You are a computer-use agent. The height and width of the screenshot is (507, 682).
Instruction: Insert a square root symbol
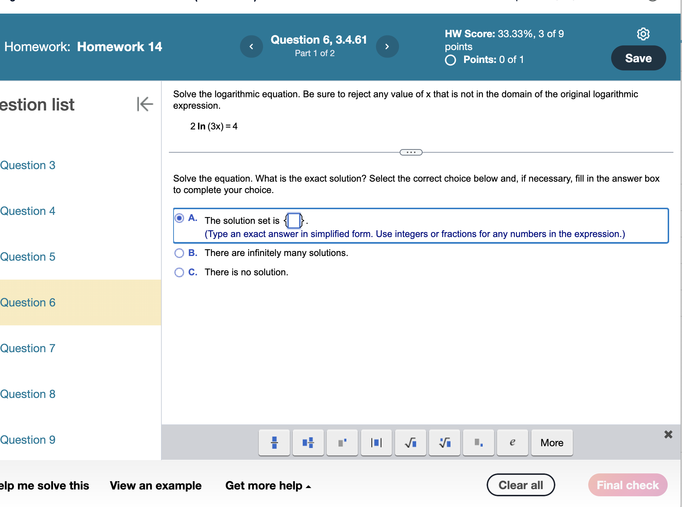pos(410,443)
